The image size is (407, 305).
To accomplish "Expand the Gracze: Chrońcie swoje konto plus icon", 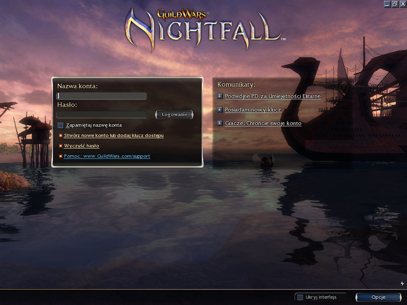I will pos(220,123).
